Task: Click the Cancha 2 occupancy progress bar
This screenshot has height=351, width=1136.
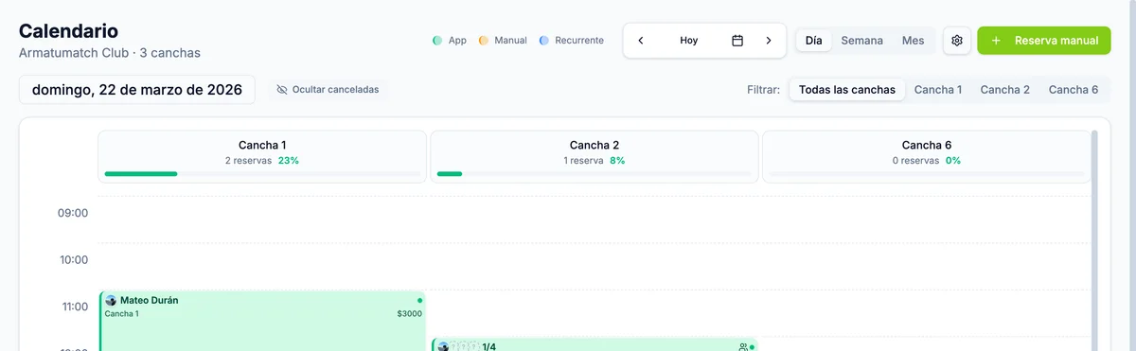Action: point(595,174)
